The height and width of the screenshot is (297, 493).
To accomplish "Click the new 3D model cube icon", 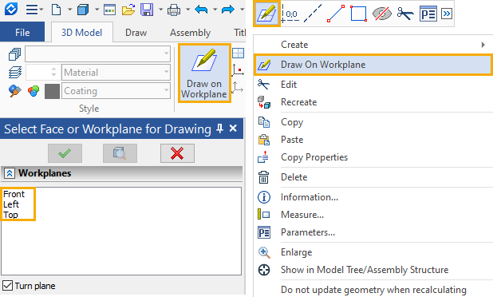I will (83, 10).
